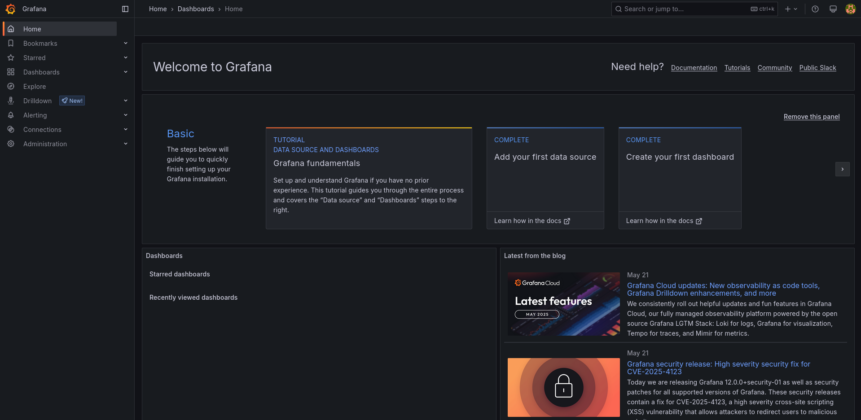The height and width of the screenshot is (420, 861).
Task: Click external link icon for data source docs
Action: click(567, 221)
